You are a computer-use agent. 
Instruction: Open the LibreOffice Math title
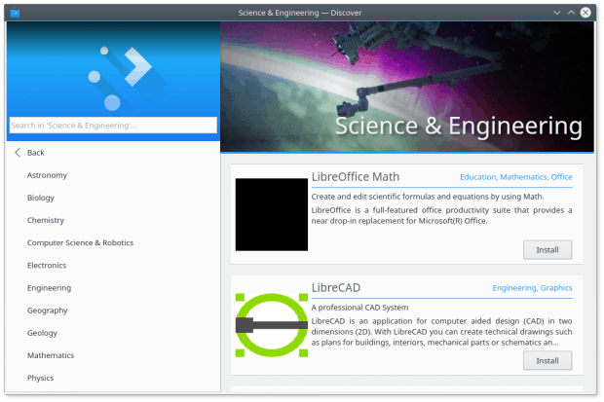[x=356, y=177]
